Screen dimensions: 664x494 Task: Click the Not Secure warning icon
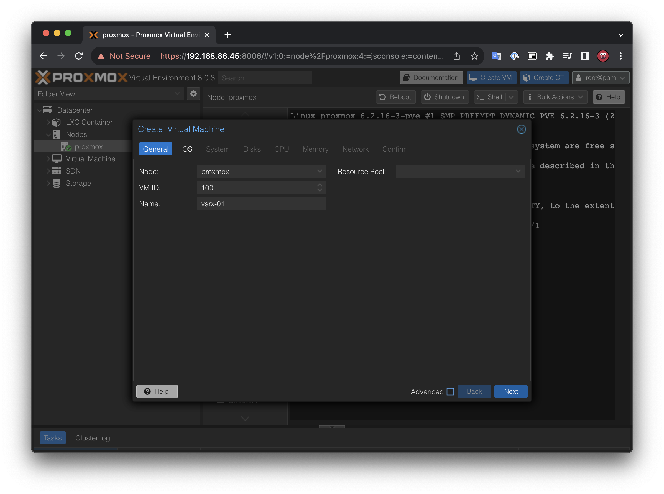[x=101, y=56]
